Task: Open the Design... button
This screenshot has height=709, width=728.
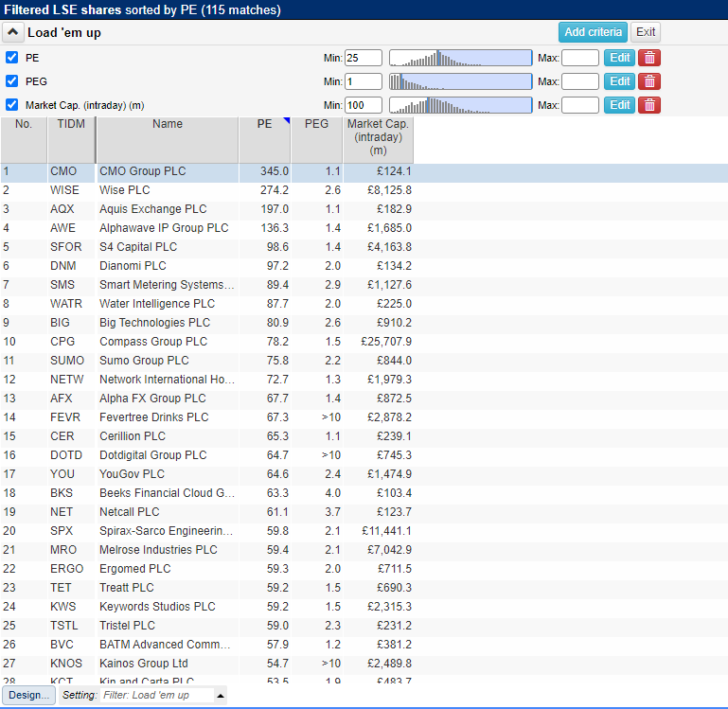Action: pos(28,695)
